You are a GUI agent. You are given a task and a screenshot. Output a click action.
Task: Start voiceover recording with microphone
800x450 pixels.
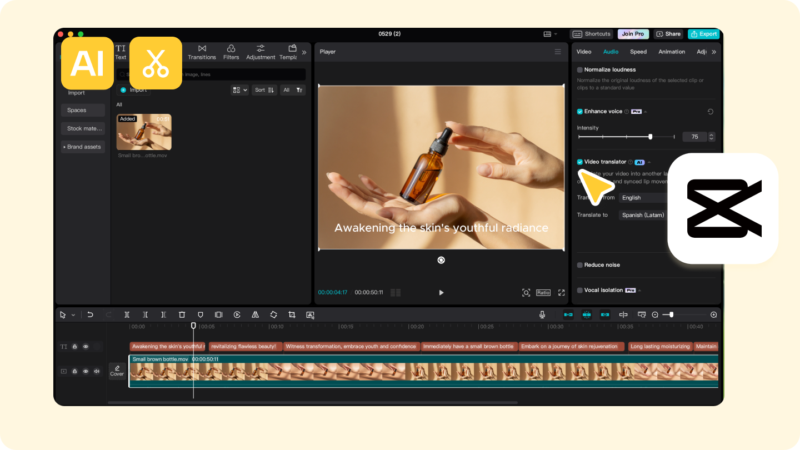pyautogui.click(x=542, y=314)
